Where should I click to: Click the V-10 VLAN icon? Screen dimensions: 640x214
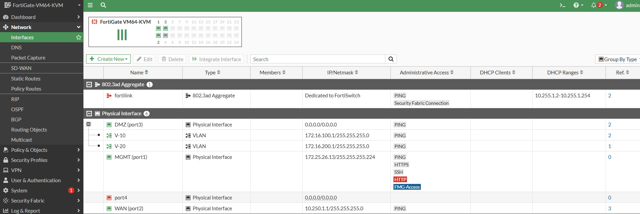click(x=109, y=136)
